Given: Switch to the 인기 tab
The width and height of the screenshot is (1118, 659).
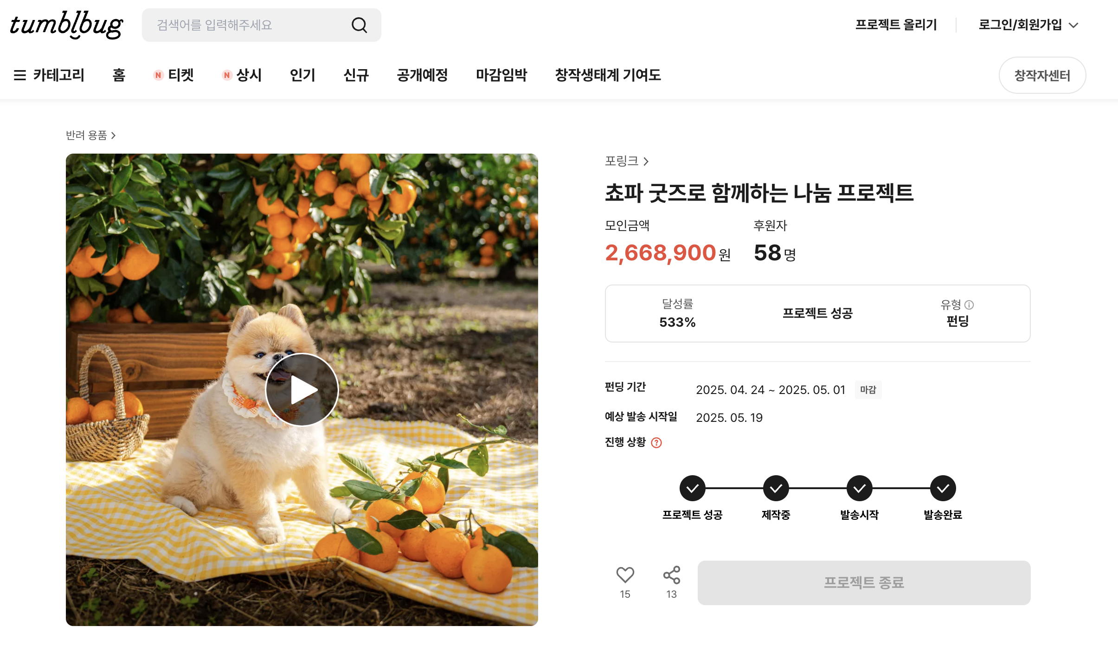Looking at the screenshot, I should [x=302, y=75].
